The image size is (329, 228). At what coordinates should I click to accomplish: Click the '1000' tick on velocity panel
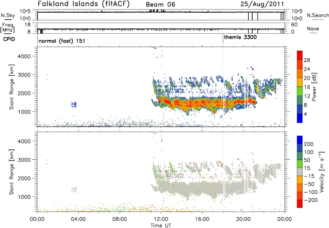click(24, 197)
